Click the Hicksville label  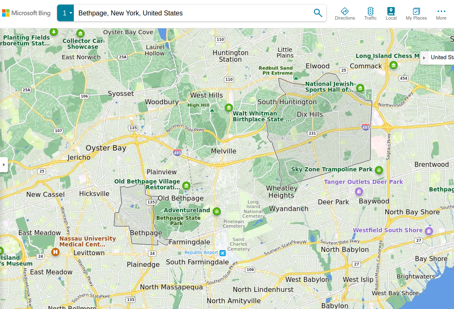point(94,193)
